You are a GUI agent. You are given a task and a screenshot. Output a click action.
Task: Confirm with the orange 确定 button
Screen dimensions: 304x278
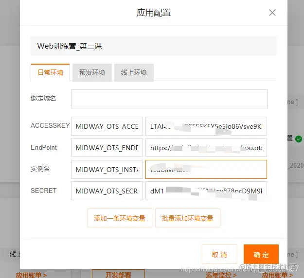point(261,254)
